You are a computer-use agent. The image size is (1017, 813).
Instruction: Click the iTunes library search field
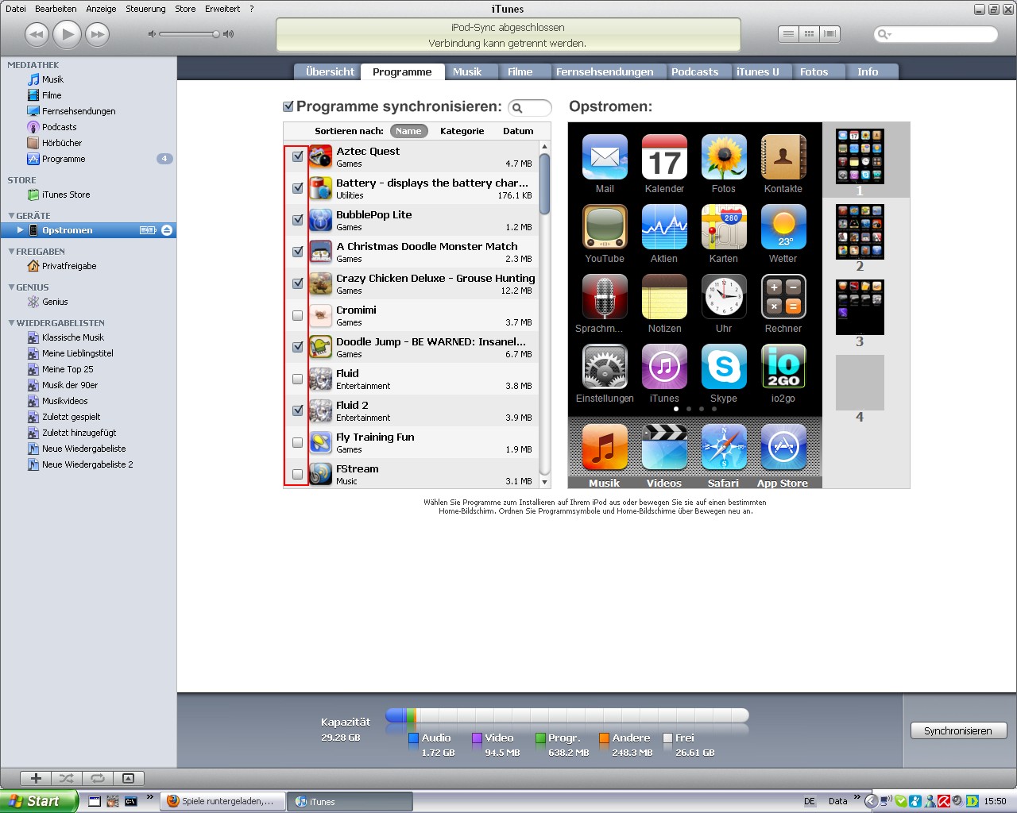pyautogui.click(x=936, y=34)
